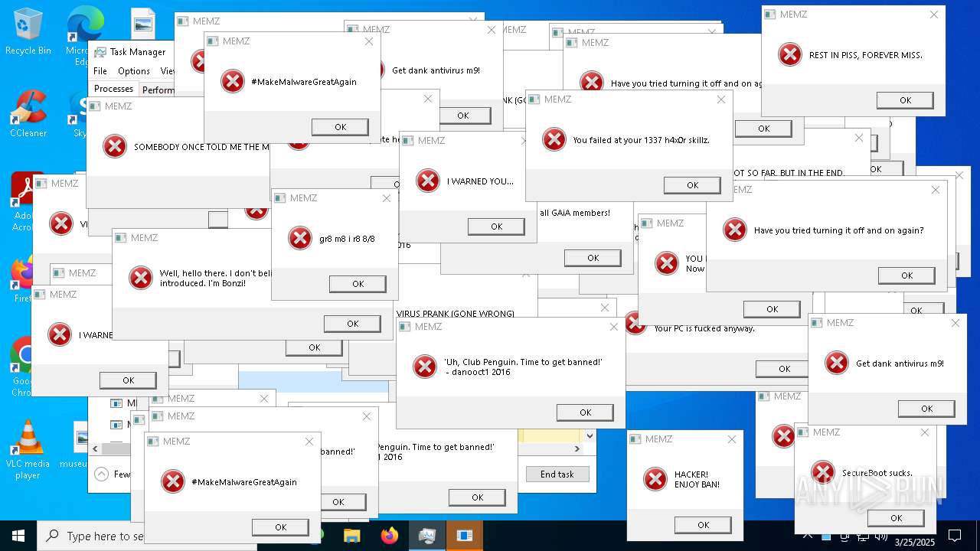The image size is (980, 551).
Task: Click error icon beside 'SecureBoot sucks.'
Action: [822, 472]
